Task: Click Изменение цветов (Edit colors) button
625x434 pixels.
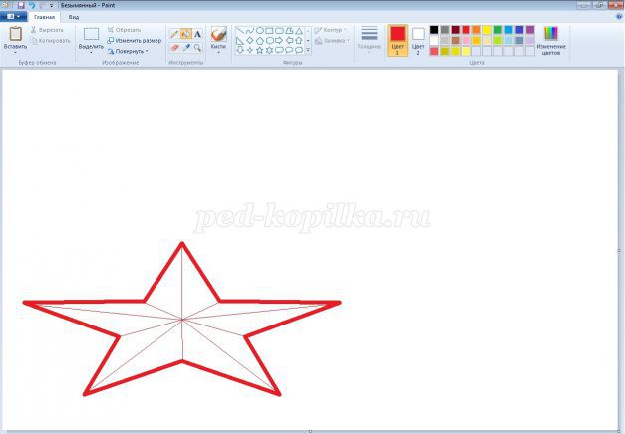Action: pos(551,40)
